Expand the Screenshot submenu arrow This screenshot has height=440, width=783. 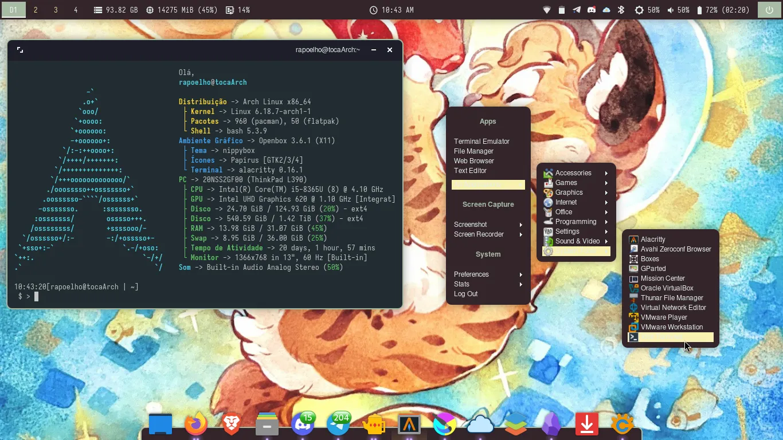tap(521, 225)
